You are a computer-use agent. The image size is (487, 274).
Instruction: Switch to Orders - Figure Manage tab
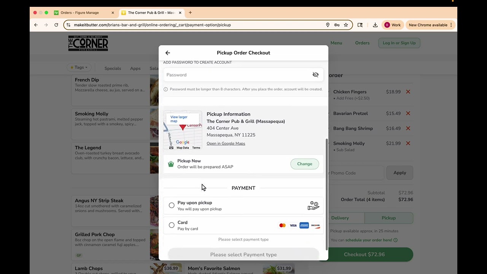click(84, 13)
